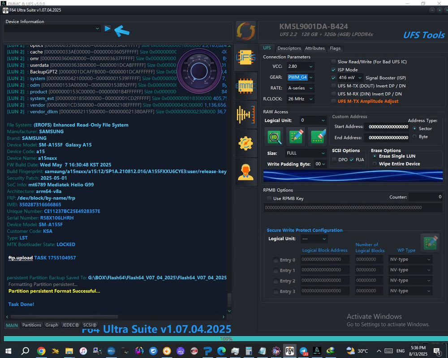Open taskbar search magnifier
The height and width of the screenshot is (358, 448).
pos(25,350)
